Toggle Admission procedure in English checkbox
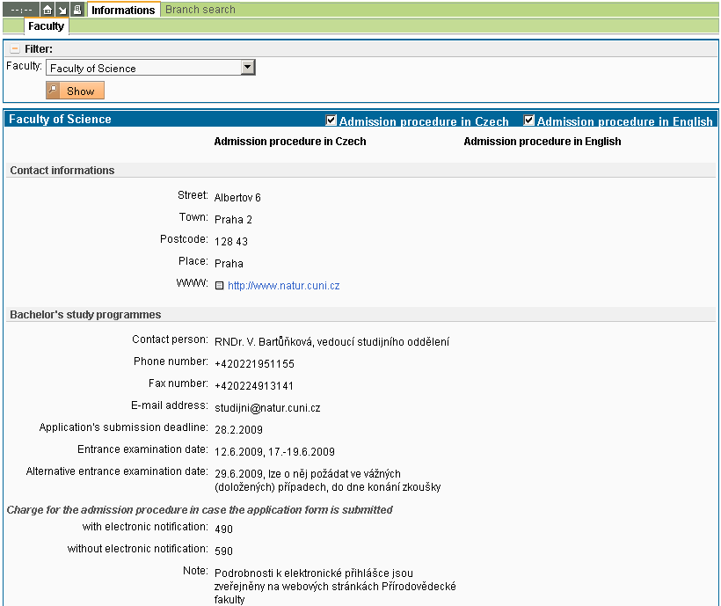 (528, 120)
